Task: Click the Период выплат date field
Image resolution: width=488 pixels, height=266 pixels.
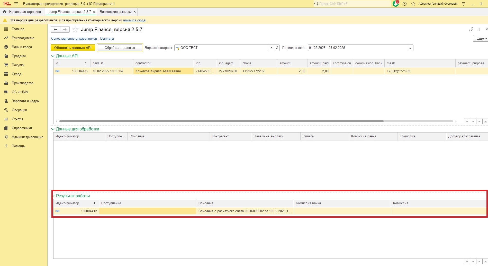Action: pyautogui.click(x=357, y=48)
